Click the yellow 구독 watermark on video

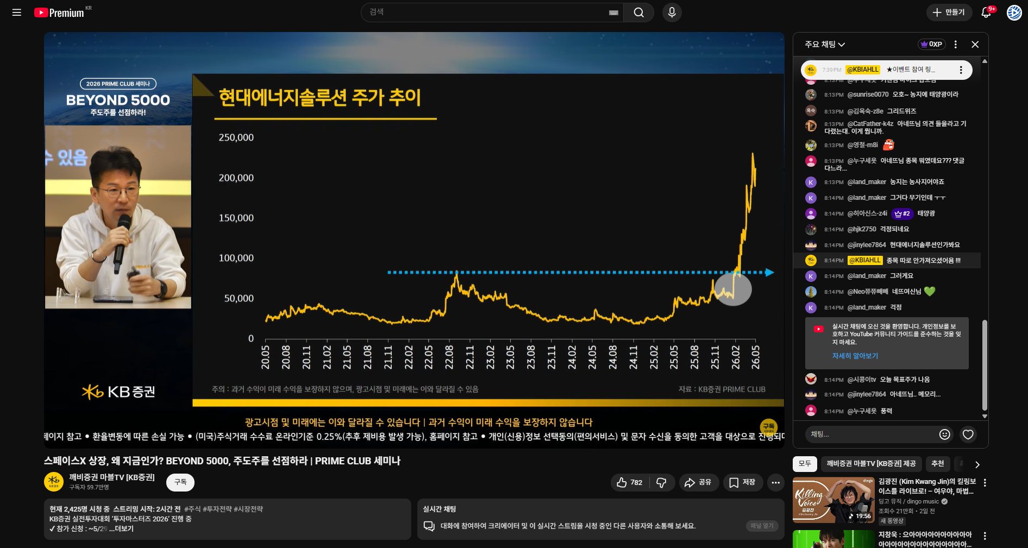tap(768, 427)
